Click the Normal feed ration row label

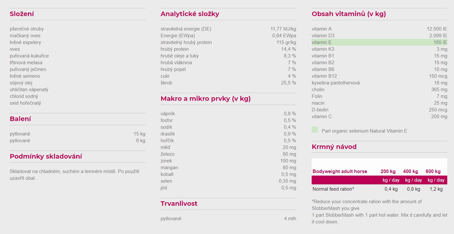pyautogui.click(x=333, y=189)
